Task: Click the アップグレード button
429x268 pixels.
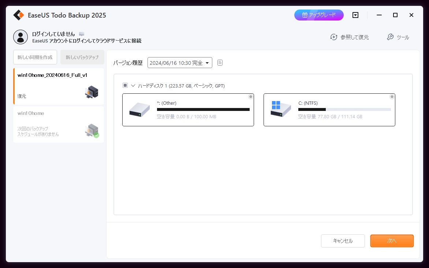Action: (x=319, y=15)
